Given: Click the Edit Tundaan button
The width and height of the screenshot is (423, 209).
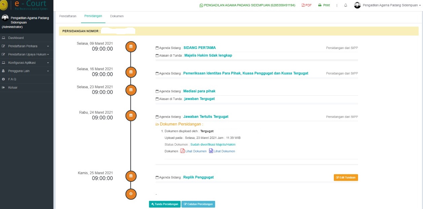Looking at the screenshot, I should 346,177.
